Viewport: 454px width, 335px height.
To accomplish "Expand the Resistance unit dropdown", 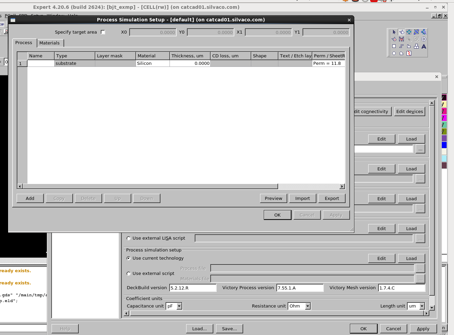I will click(x=308, y=306).
